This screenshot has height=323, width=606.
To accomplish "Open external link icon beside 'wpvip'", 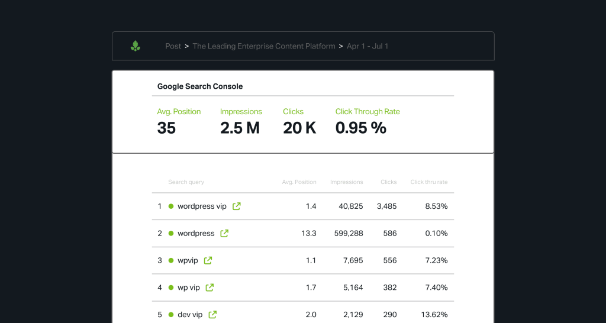I will point(208,260).
